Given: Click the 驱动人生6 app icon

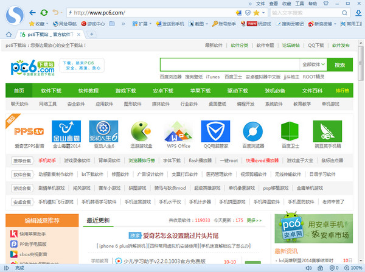Looking at the screenshot, I should point(103,131).
